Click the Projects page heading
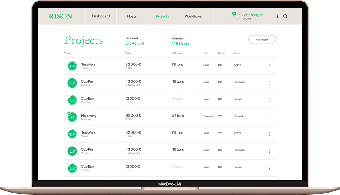The height and width of the screenshot is (195, 340). click(84, 41)
